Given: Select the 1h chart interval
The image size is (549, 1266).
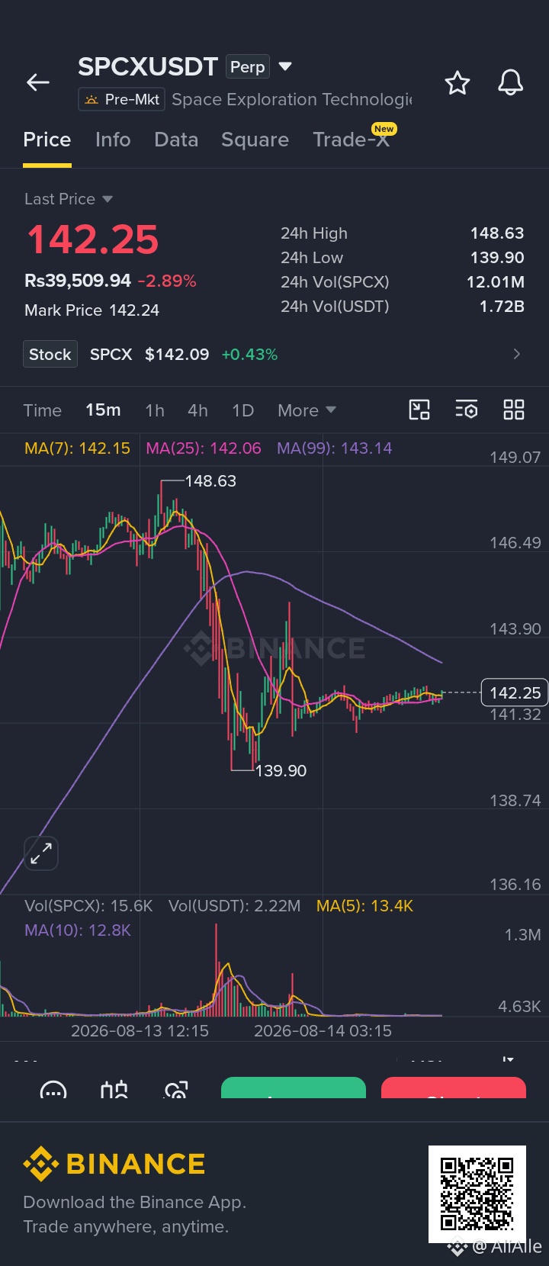Looking at the screenshot, I should pos(155,410).
